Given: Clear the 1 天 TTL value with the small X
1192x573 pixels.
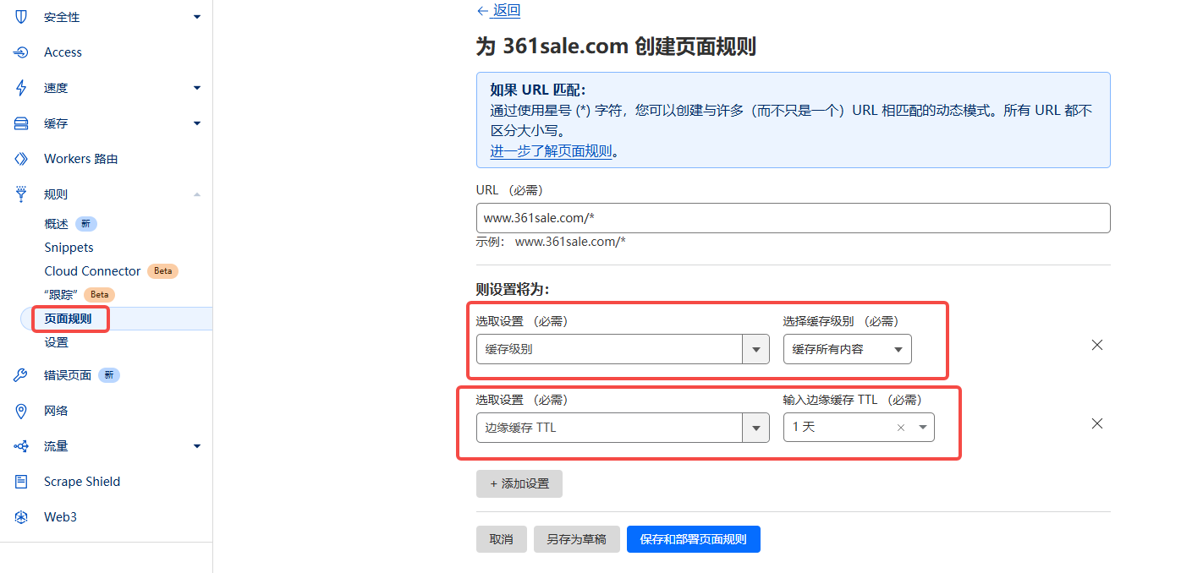Looking at the screenshot, I should [900, 427].
